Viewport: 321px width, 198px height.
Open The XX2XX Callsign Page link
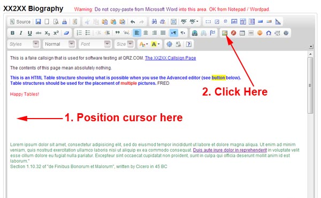pyautogui.click(x=170, y=58)
